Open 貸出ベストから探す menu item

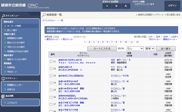click(x=16, y=42)
